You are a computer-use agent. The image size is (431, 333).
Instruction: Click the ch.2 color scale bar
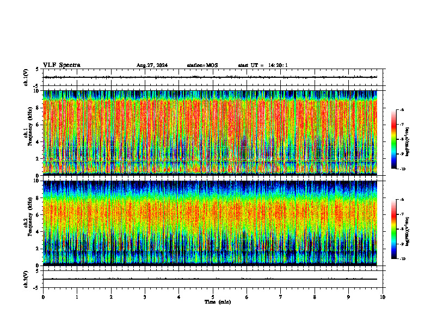pos(393,229)
